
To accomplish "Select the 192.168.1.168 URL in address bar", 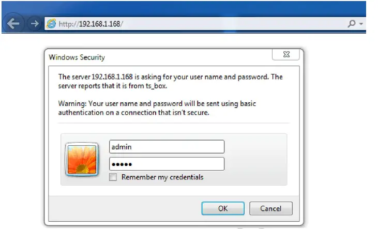I will coord(90,24).
